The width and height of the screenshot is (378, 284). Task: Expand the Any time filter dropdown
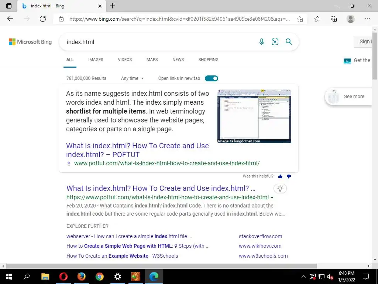tap(132, 78)
